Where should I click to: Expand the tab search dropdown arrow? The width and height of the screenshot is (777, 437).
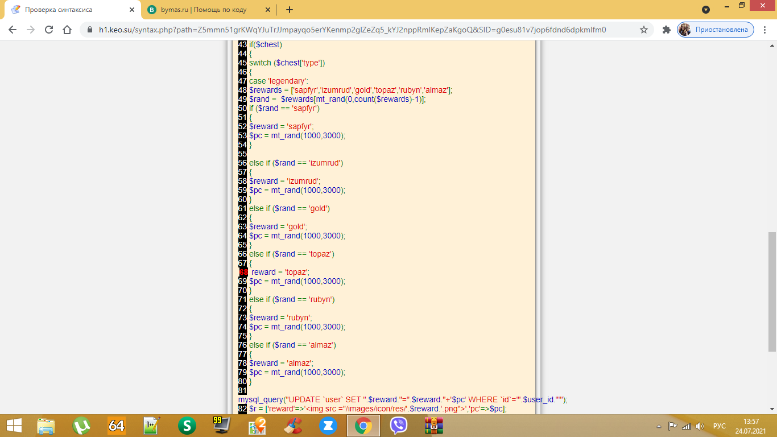706,10
